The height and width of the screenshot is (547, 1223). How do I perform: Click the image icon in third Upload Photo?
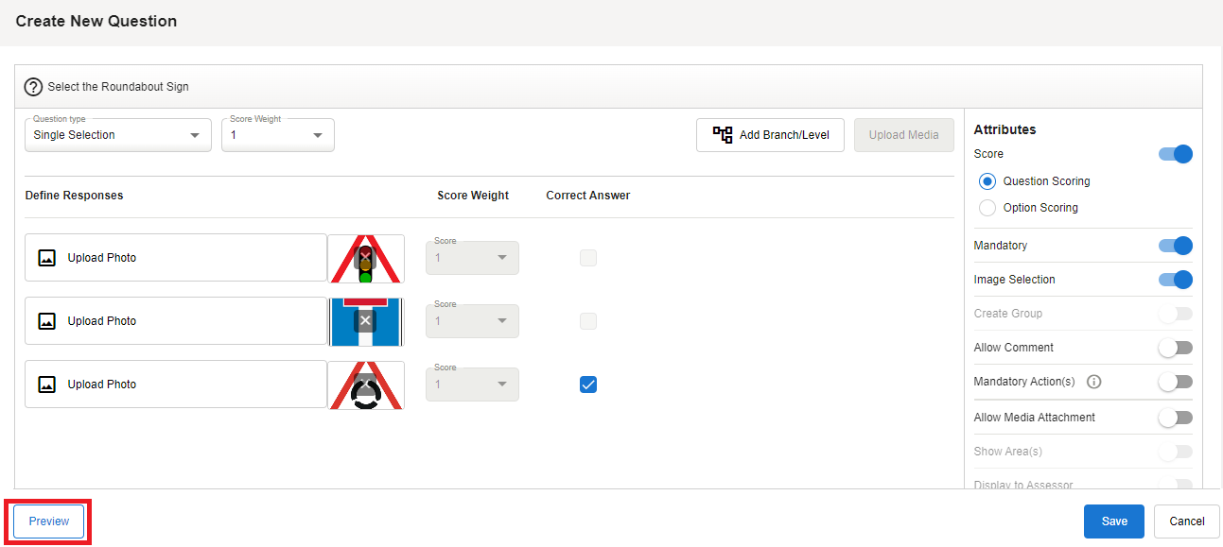click(46, 385)
